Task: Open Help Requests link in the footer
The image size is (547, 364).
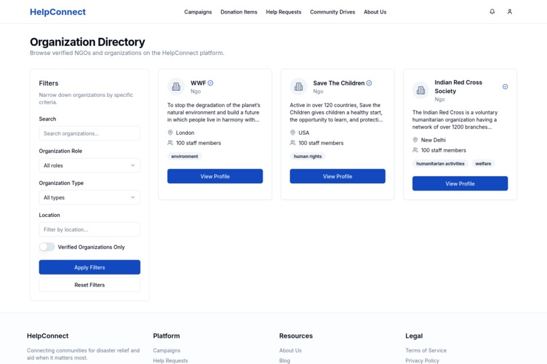Action: [x=170, y=361]
